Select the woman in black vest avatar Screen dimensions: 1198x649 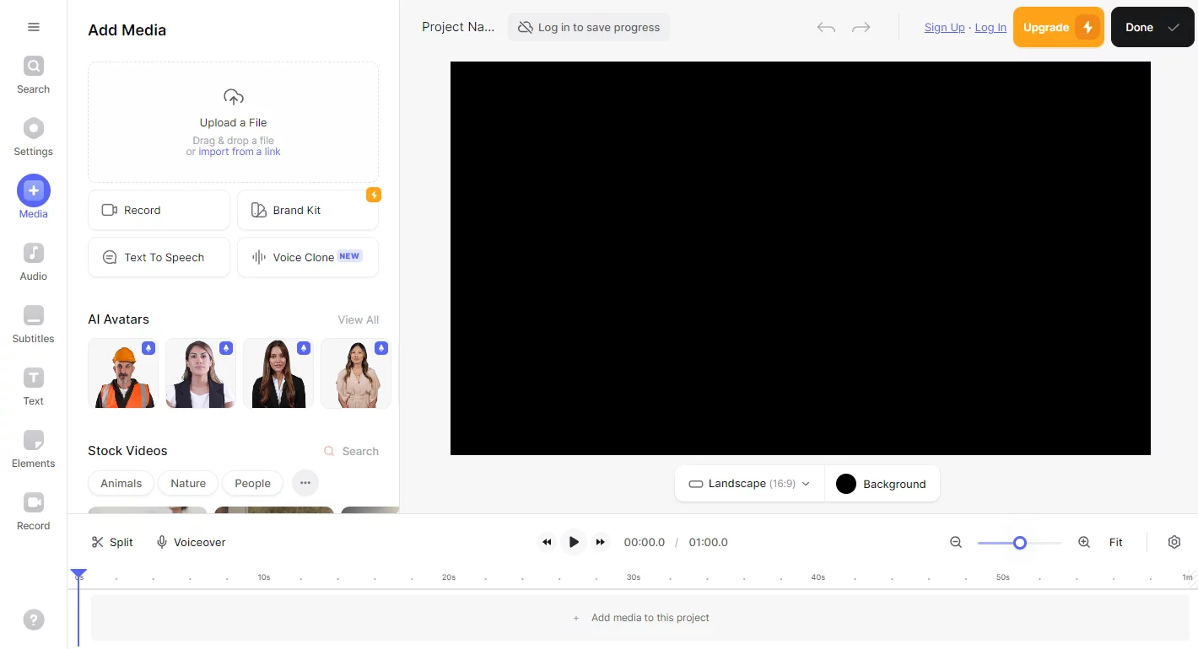pos(201,373)
